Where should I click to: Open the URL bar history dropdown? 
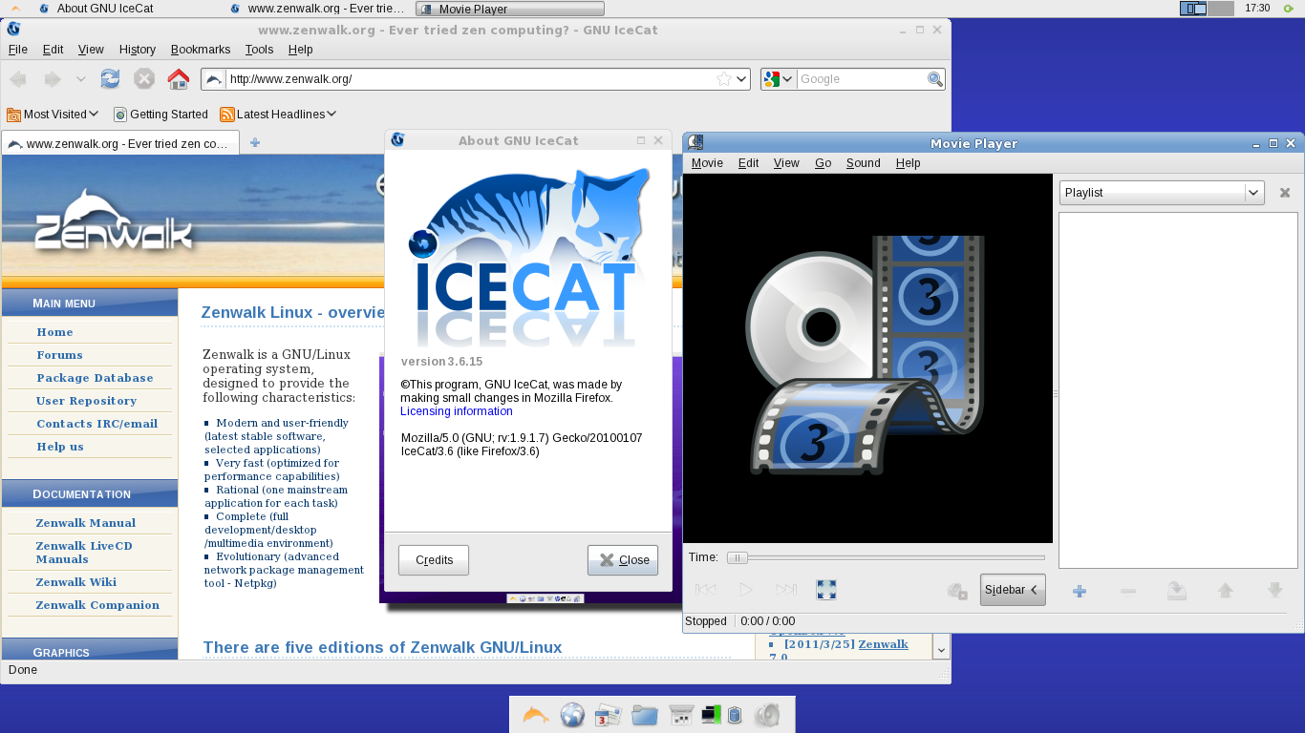click(x=741, y=79)
